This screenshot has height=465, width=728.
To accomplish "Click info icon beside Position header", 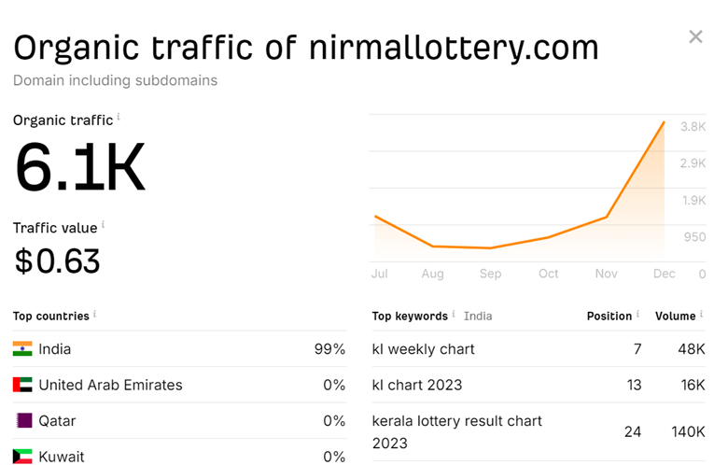I will click(637, 314).
